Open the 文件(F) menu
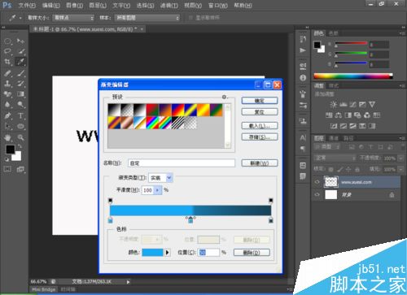Screen dimensions: 407x295 click(27, 5)
